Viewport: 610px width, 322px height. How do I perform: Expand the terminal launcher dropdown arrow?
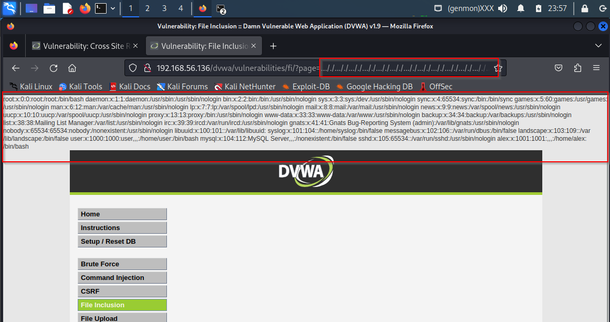[x=113, y=8]
